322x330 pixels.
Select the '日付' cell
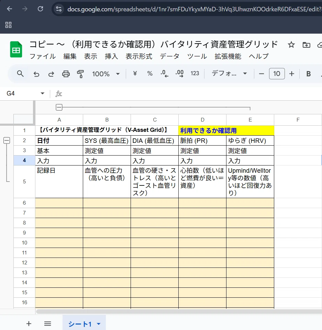[59, 140]
